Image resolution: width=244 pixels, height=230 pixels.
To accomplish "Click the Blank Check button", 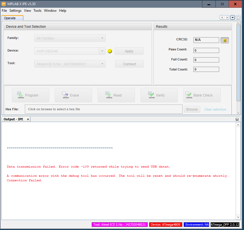I will coord(202,95).
